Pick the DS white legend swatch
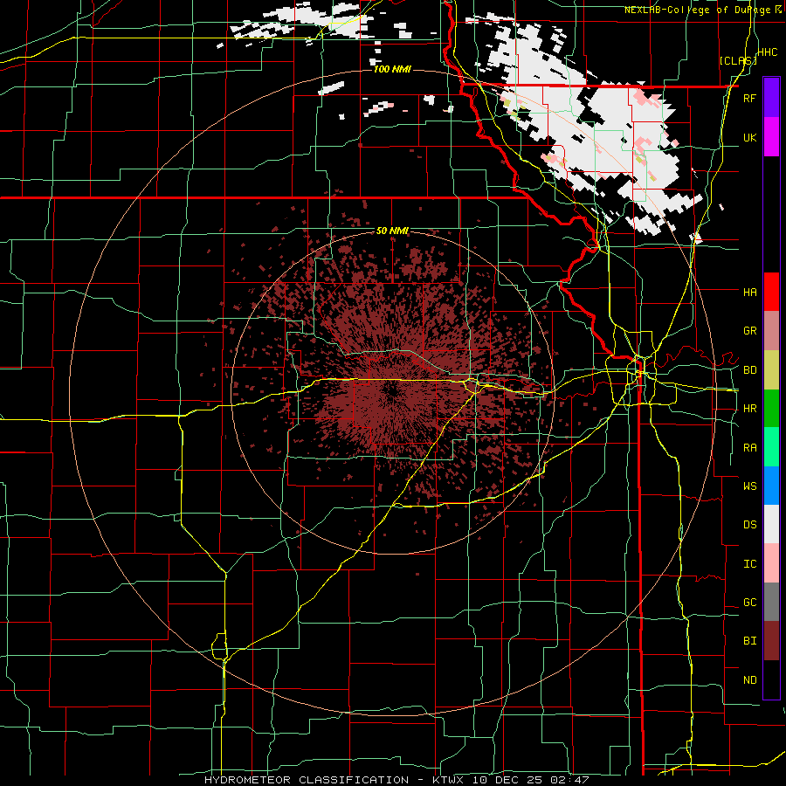The width and height of the screenshot is (786, 786). (771, 524)
